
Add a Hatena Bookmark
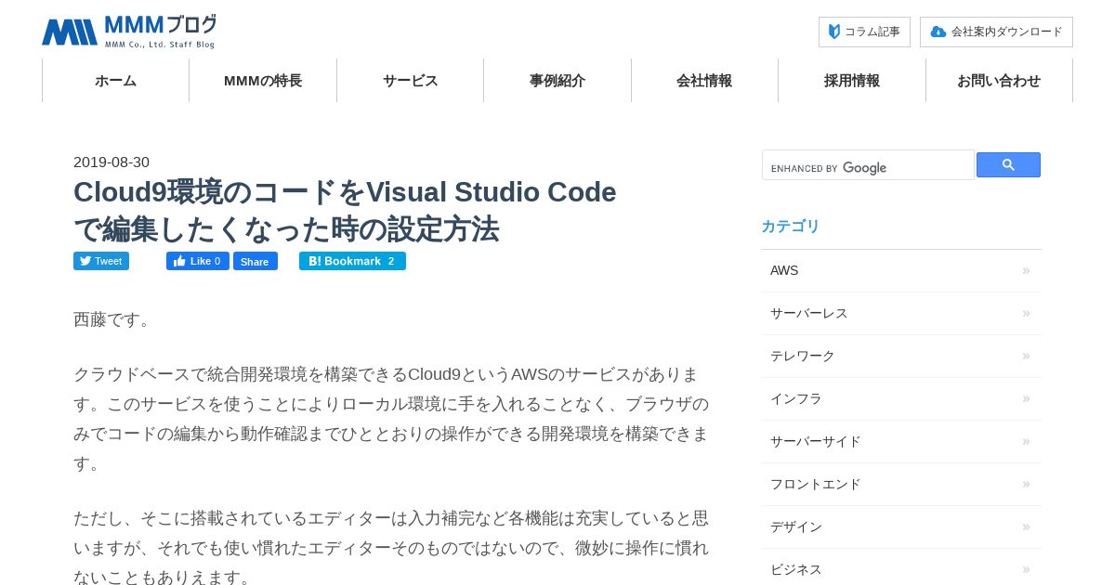coord(352,261)
